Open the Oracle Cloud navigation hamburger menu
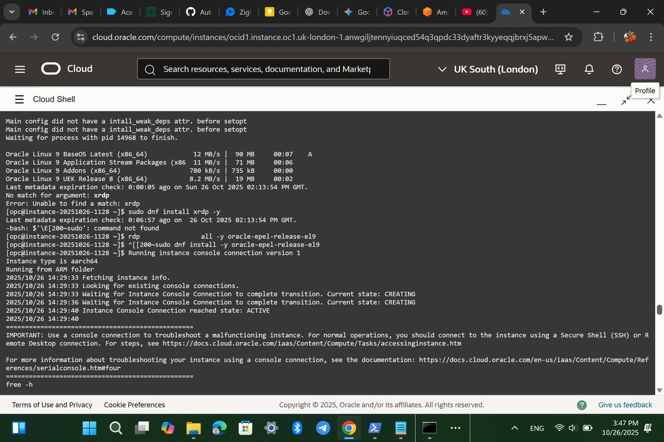Screen dimensions: 664x442 point(20,69)
